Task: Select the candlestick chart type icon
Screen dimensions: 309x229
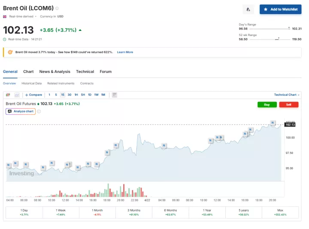Action: (x=9, y=95)
